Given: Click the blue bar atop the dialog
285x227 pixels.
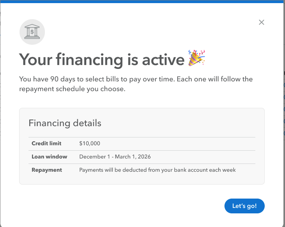Looking at the screenshot, I should 142,2.
